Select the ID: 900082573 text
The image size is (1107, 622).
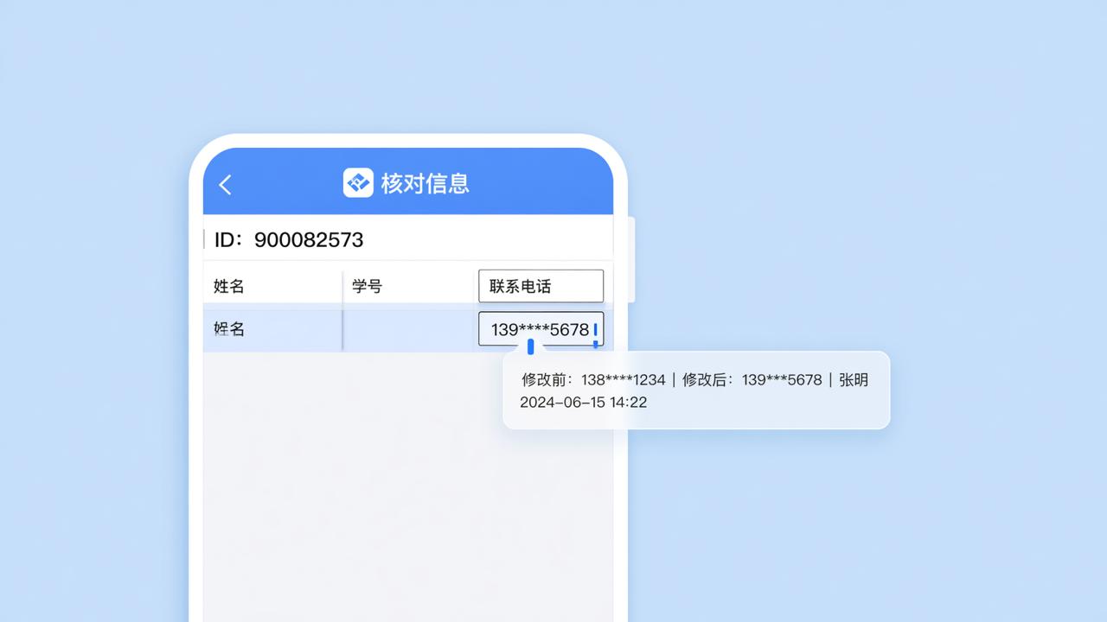tap(289, 240)
